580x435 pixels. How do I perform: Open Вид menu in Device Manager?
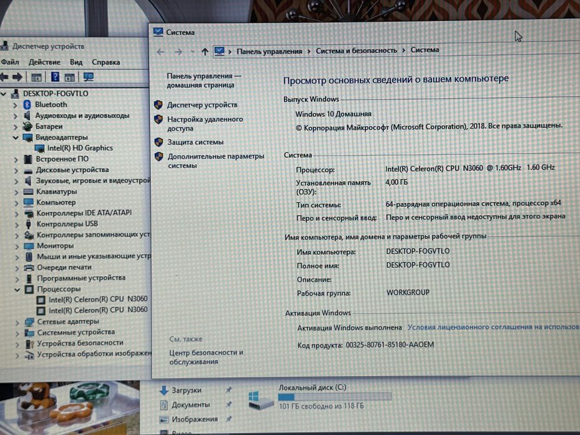click(76, 62)
